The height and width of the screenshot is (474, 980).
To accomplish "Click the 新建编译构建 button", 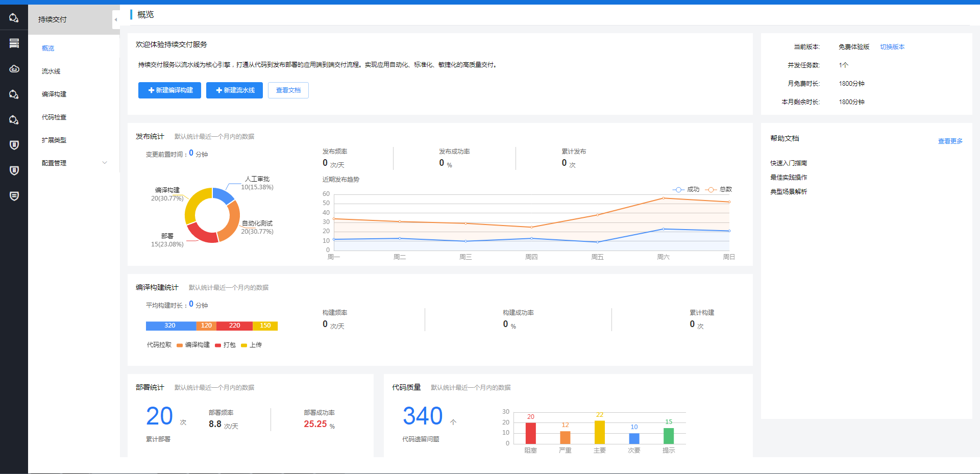I will coord(169,90).
